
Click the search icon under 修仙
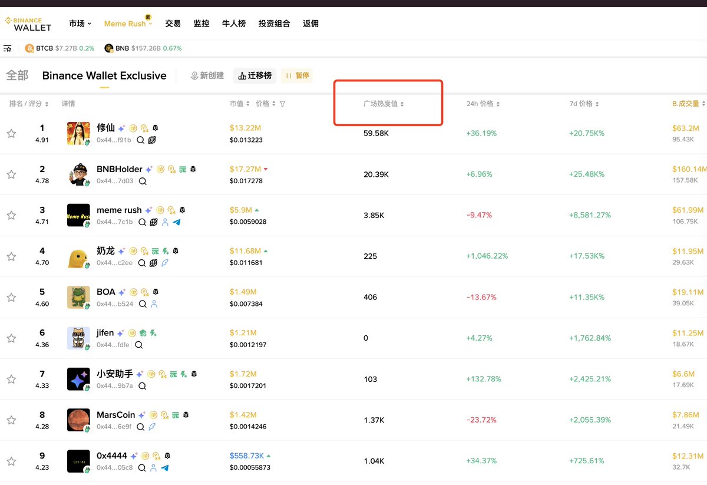(140, 140)
